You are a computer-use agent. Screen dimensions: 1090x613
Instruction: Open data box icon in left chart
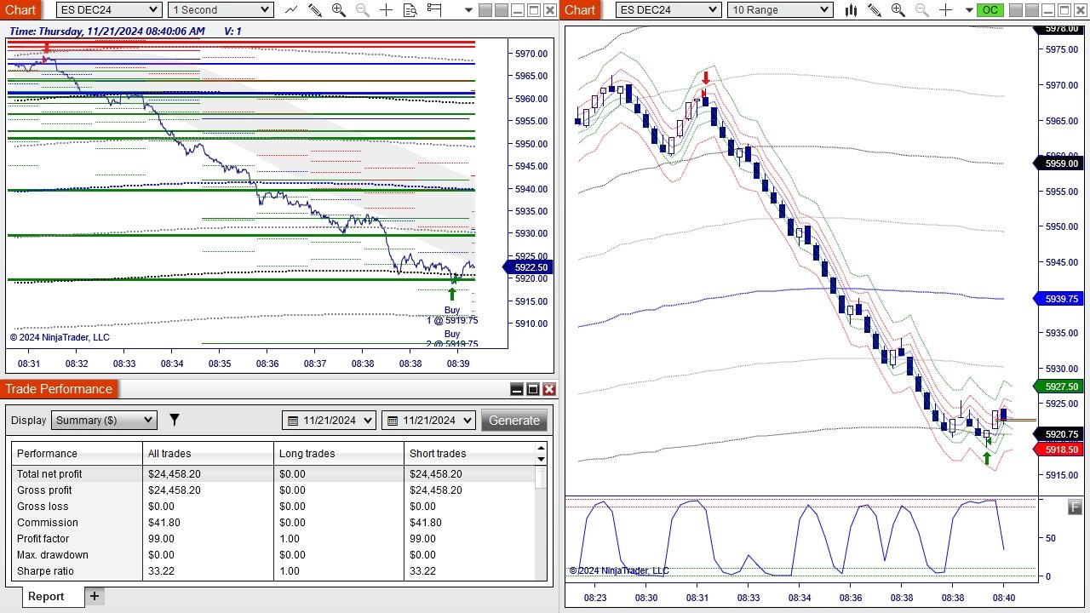coord(410,10)
